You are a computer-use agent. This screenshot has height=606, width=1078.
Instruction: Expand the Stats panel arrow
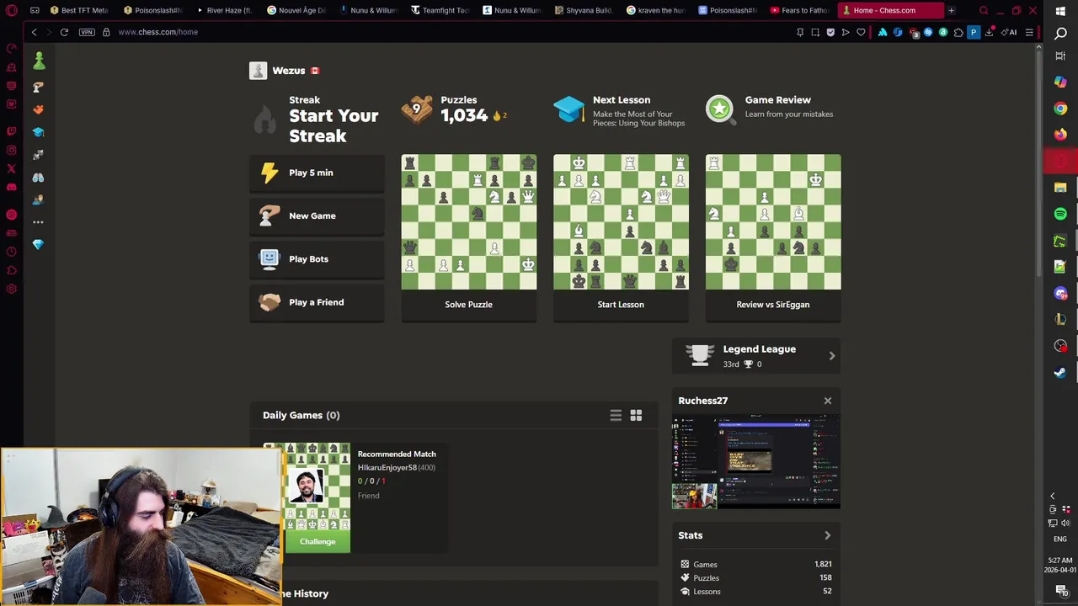(827, 535)
